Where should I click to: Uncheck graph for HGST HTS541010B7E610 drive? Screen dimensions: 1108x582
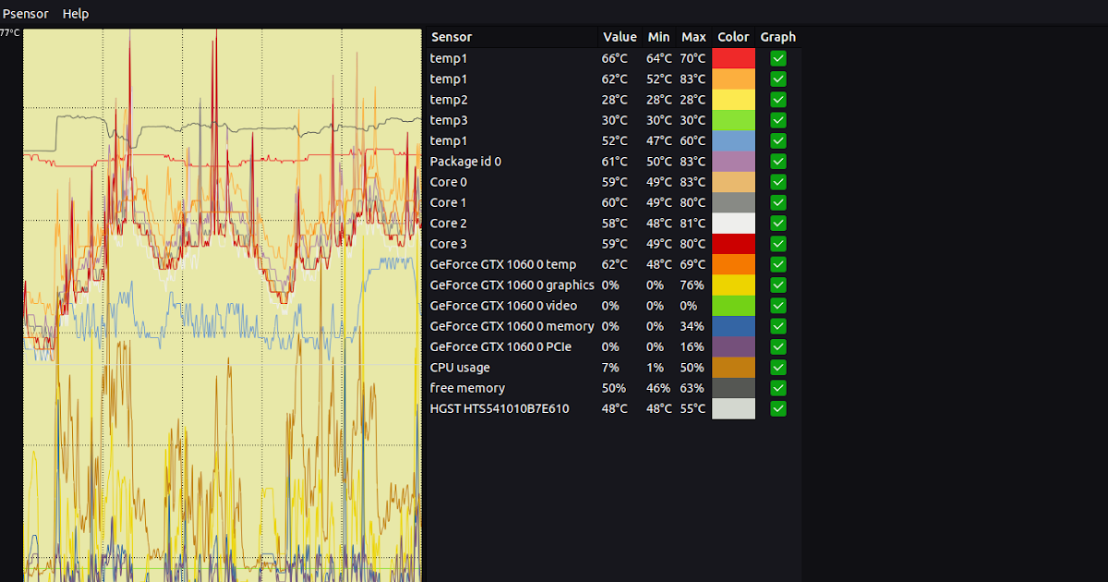[778, 408]
